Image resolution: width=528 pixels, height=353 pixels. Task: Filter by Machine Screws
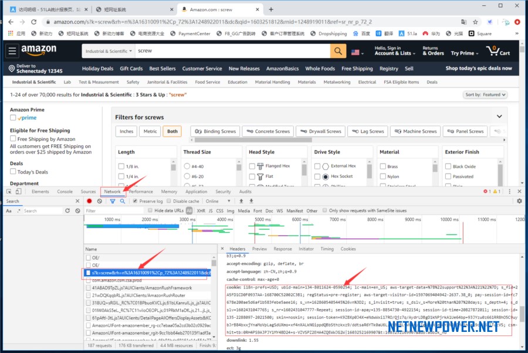pyautogui.click(x=415, y=131)
